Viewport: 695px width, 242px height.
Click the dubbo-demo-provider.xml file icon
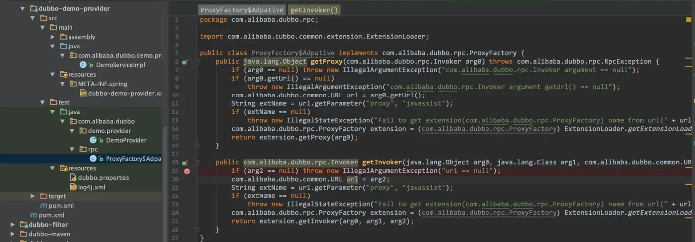tap(83, 93)
